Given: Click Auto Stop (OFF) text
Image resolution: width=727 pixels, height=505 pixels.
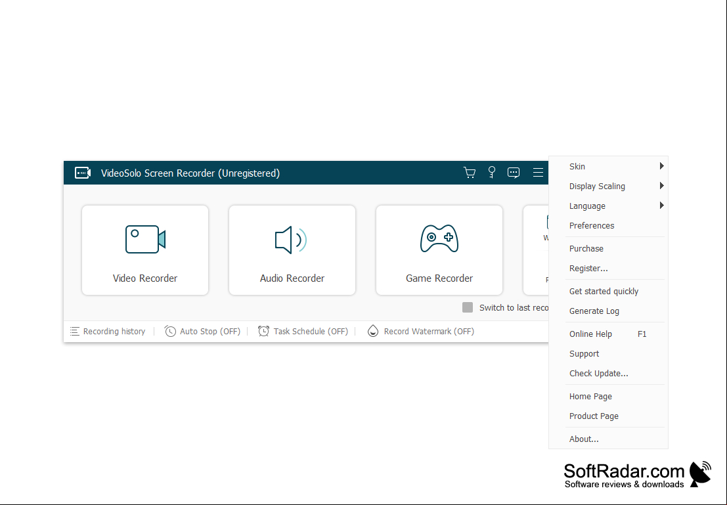Looking at the screenshot, I should 210,331.
